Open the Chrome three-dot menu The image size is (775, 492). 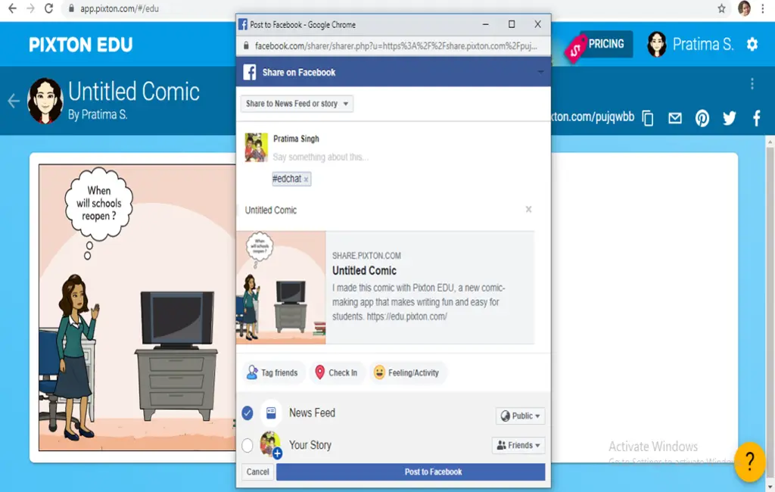(x=763, y=8)
